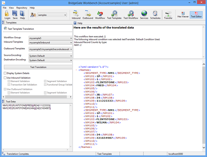This screenshot has width=207, height=157.
Task: Open the Help toolbar icon
Action: [x=22, y=13]
